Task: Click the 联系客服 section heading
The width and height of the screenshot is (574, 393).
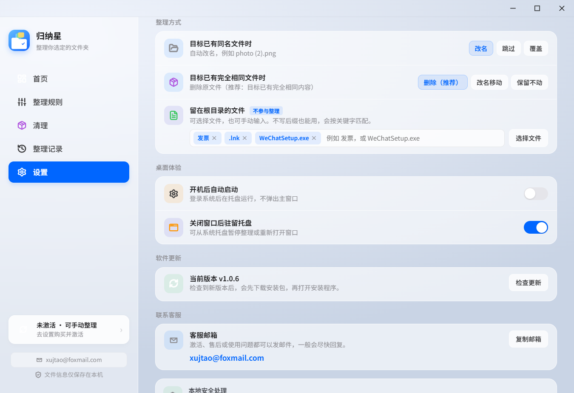Action: [x=168, y=315]
